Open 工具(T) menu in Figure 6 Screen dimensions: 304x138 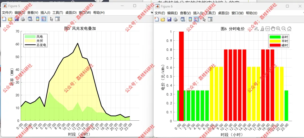(x=211, y=13)
